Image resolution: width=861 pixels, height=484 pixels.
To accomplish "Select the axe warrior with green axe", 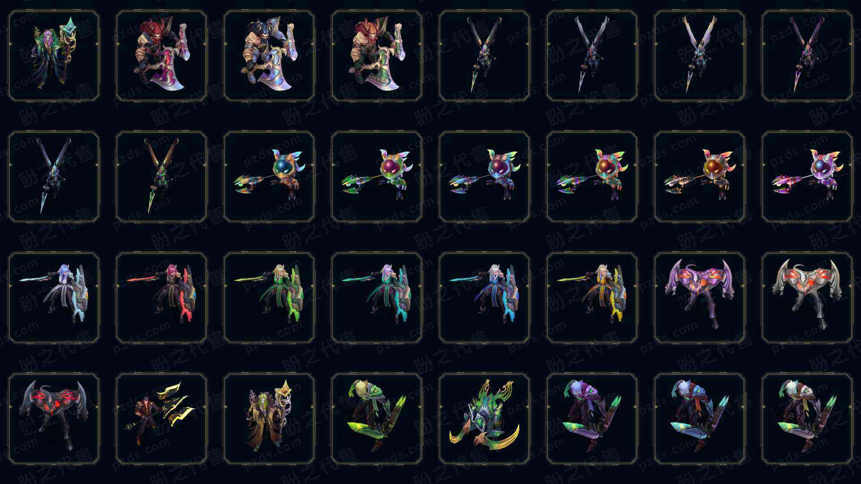I will point(377,56).
